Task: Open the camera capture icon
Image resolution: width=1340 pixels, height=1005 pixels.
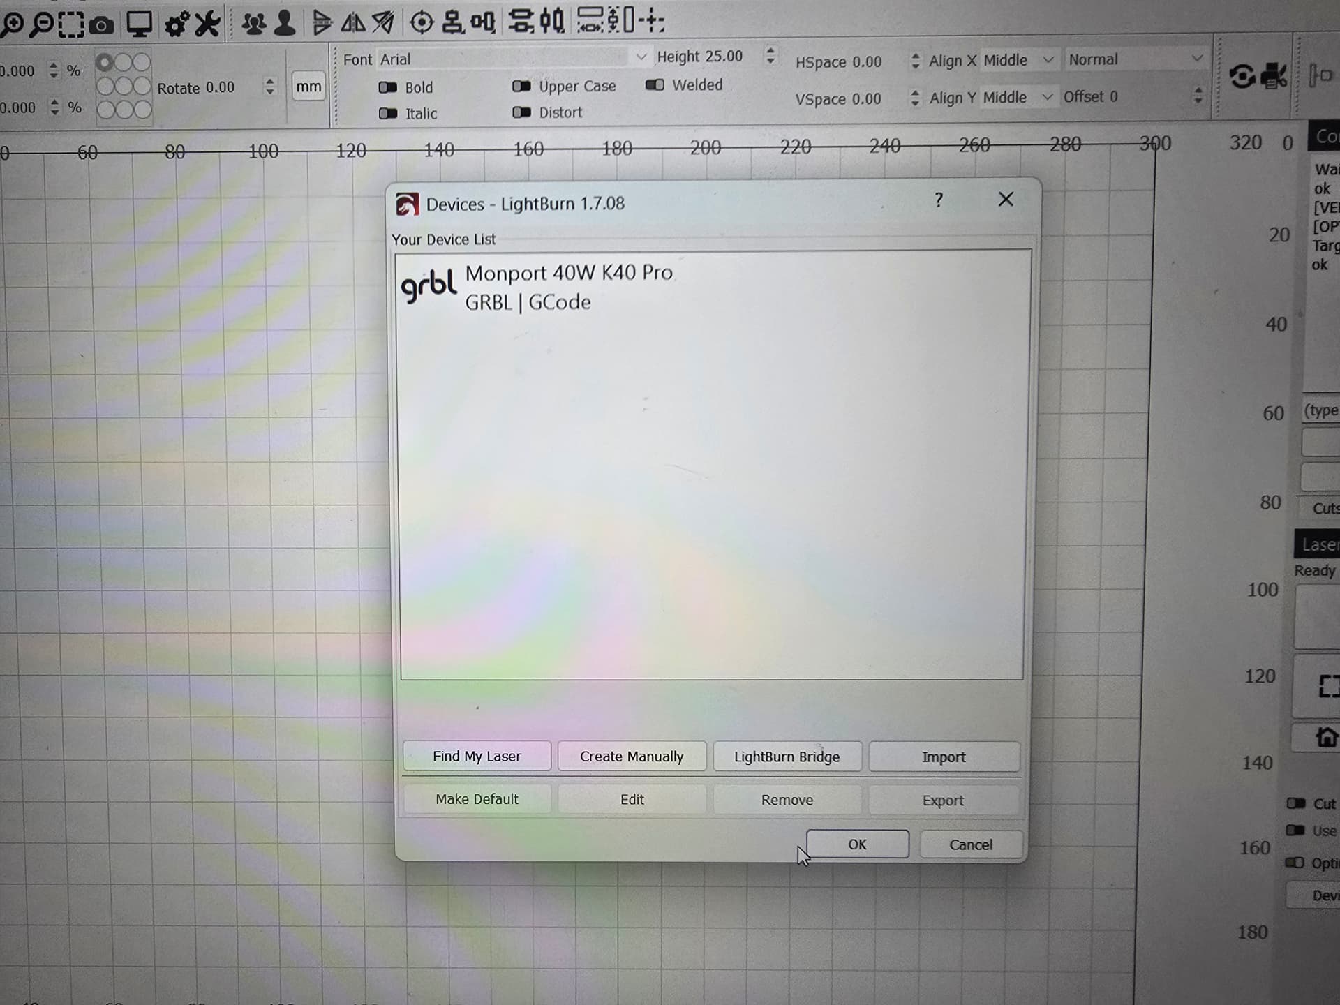Action: 102,26
